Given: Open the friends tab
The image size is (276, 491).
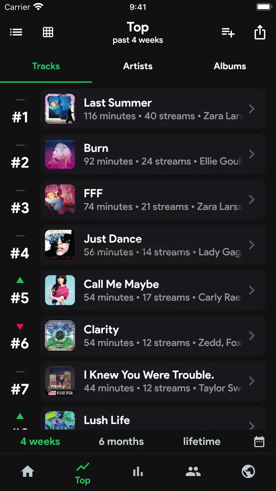Looking at the screenshot, I should coord(193,472).
